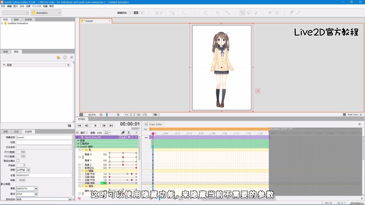
Task: Toggle the 循环 loop checkbox
Action: click(87, 132)
